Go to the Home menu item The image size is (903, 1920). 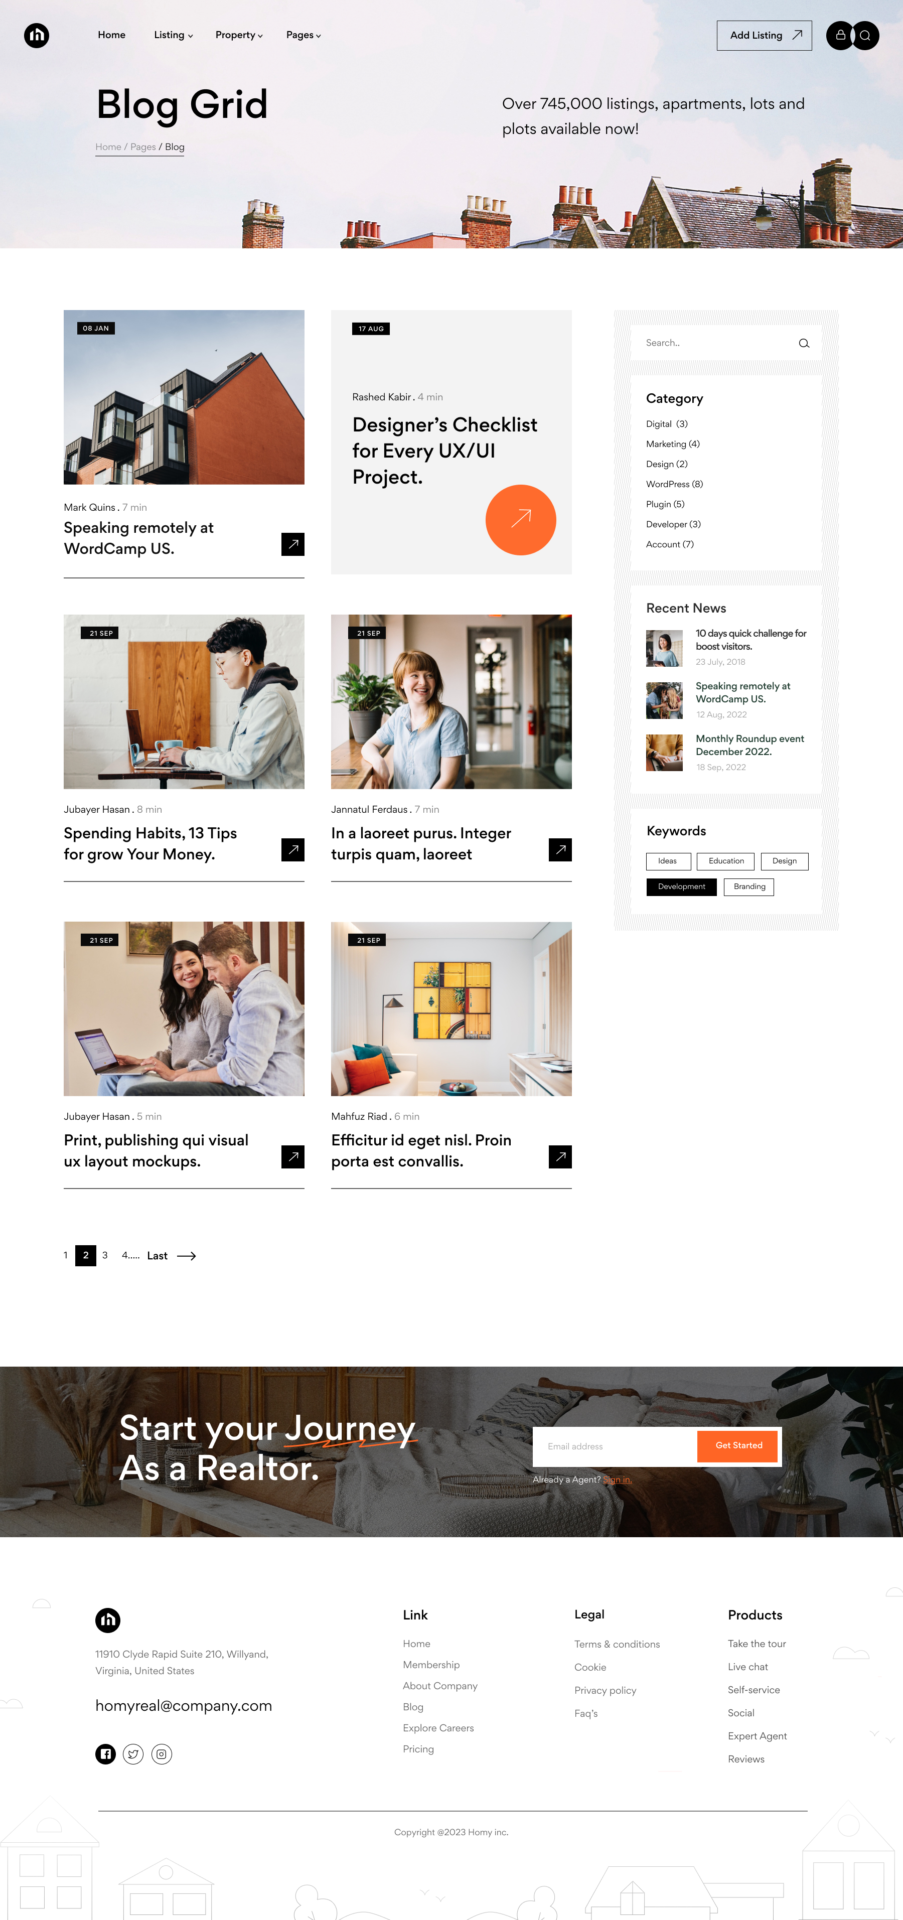click(112, 35)
